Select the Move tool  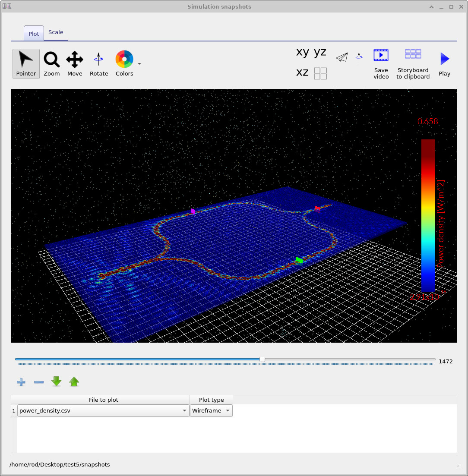pyautogui.click(x=74, y=63)
